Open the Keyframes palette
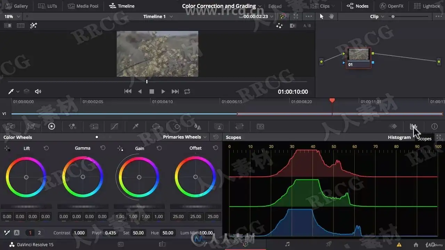Image resolution: width=445 pixels, height=250 pixels. [x=393, y=126]
